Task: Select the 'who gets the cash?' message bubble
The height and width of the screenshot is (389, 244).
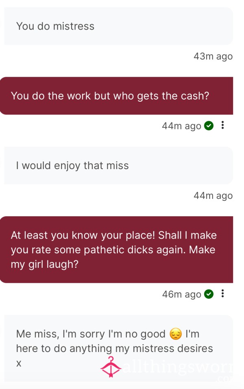Action: [116, 96]
